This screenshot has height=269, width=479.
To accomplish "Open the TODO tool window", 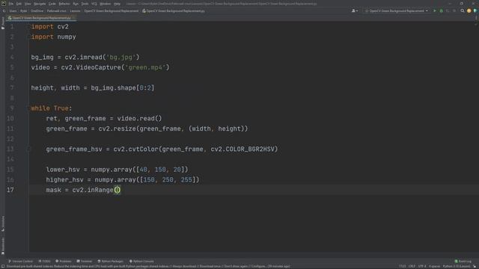I will [45, 262].
